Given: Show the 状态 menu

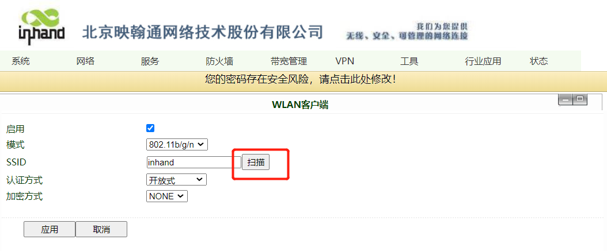Looking at the screenshot, I should tap(539, 61).
